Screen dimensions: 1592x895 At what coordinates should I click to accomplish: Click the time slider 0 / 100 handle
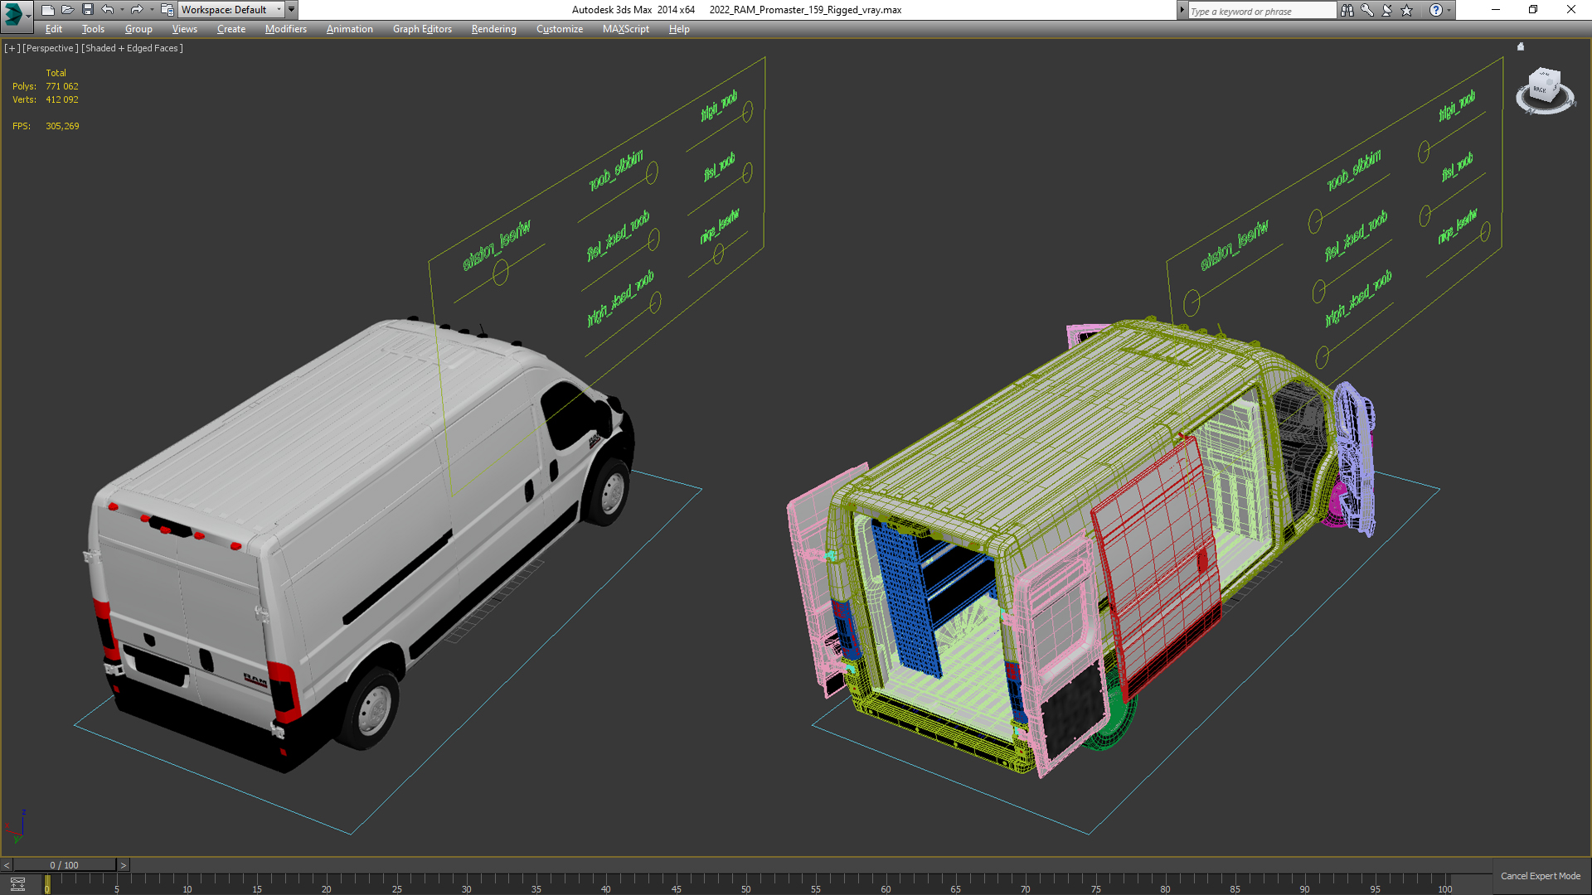click(x=64, y=865)
